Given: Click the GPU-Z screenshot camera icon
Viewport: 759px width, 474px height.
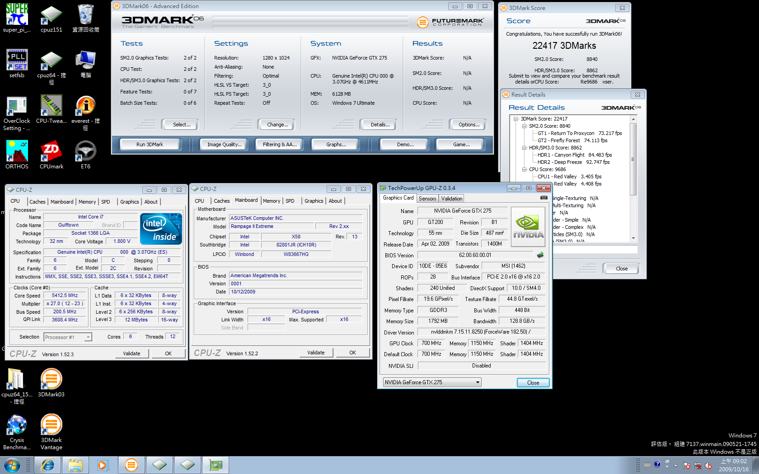Looking at the screenshot, I should coord(544,198).
